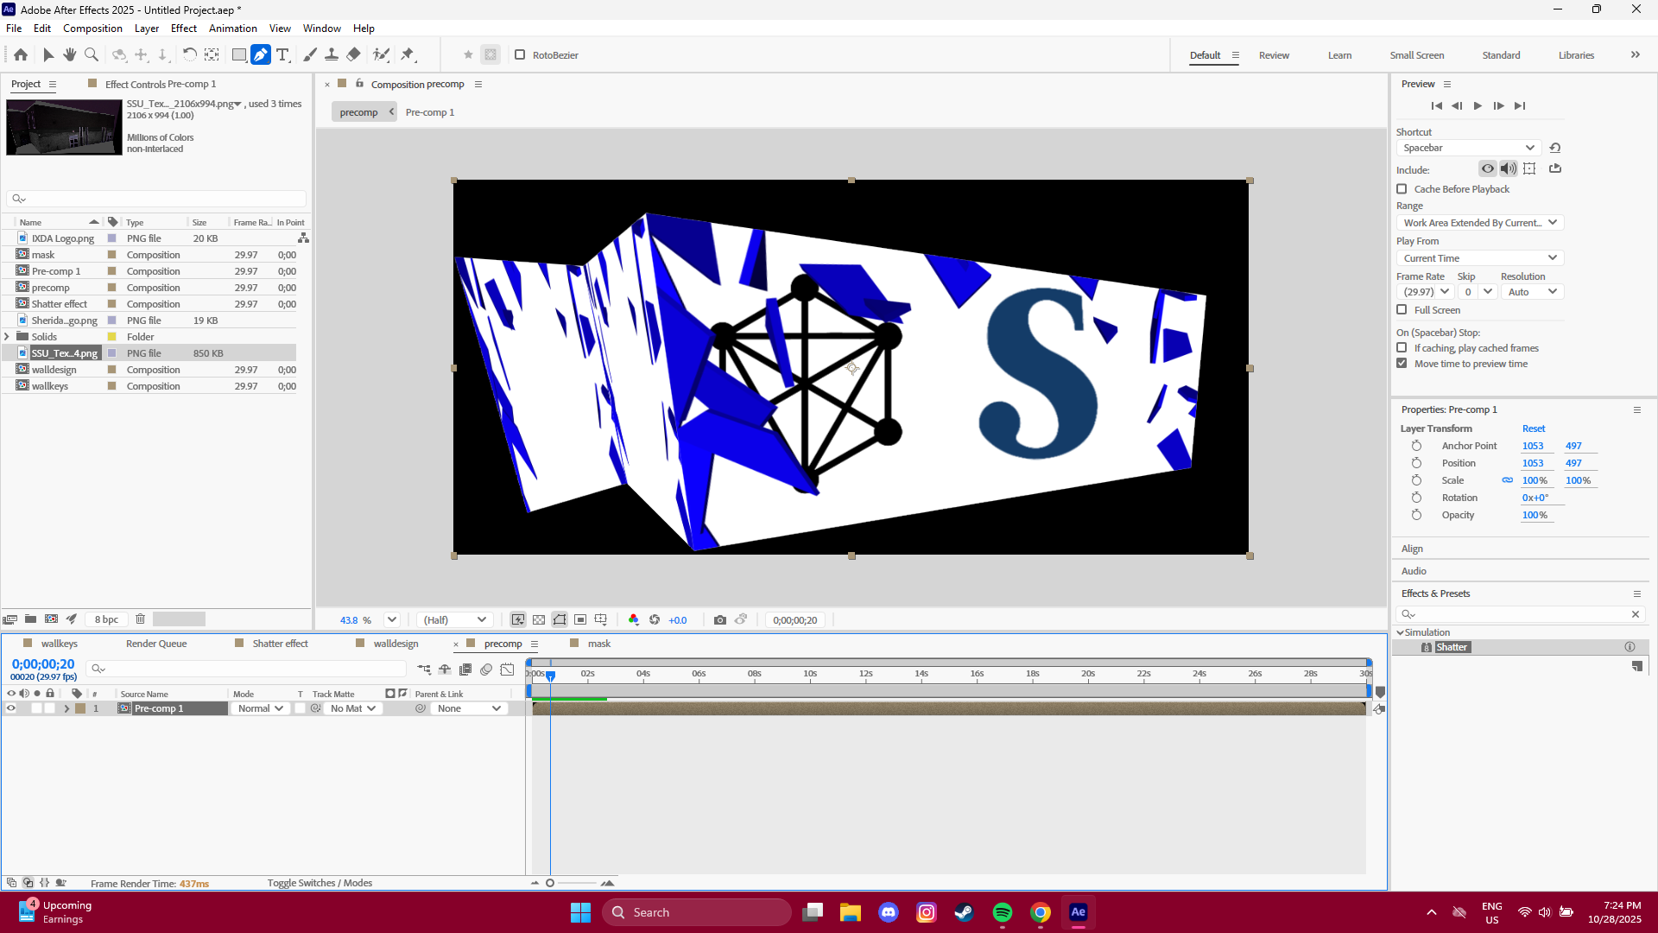This screenshot has height=933, width=1658.
Task: Select the Zoom tool
Action: click(x=91, y=54)
